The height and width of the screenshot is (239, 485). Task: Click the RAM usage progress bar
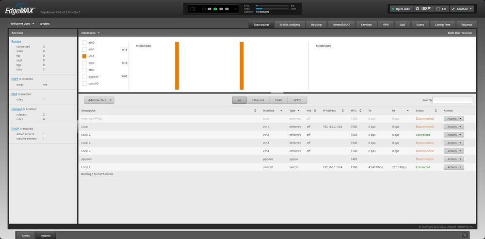(272, 9)
